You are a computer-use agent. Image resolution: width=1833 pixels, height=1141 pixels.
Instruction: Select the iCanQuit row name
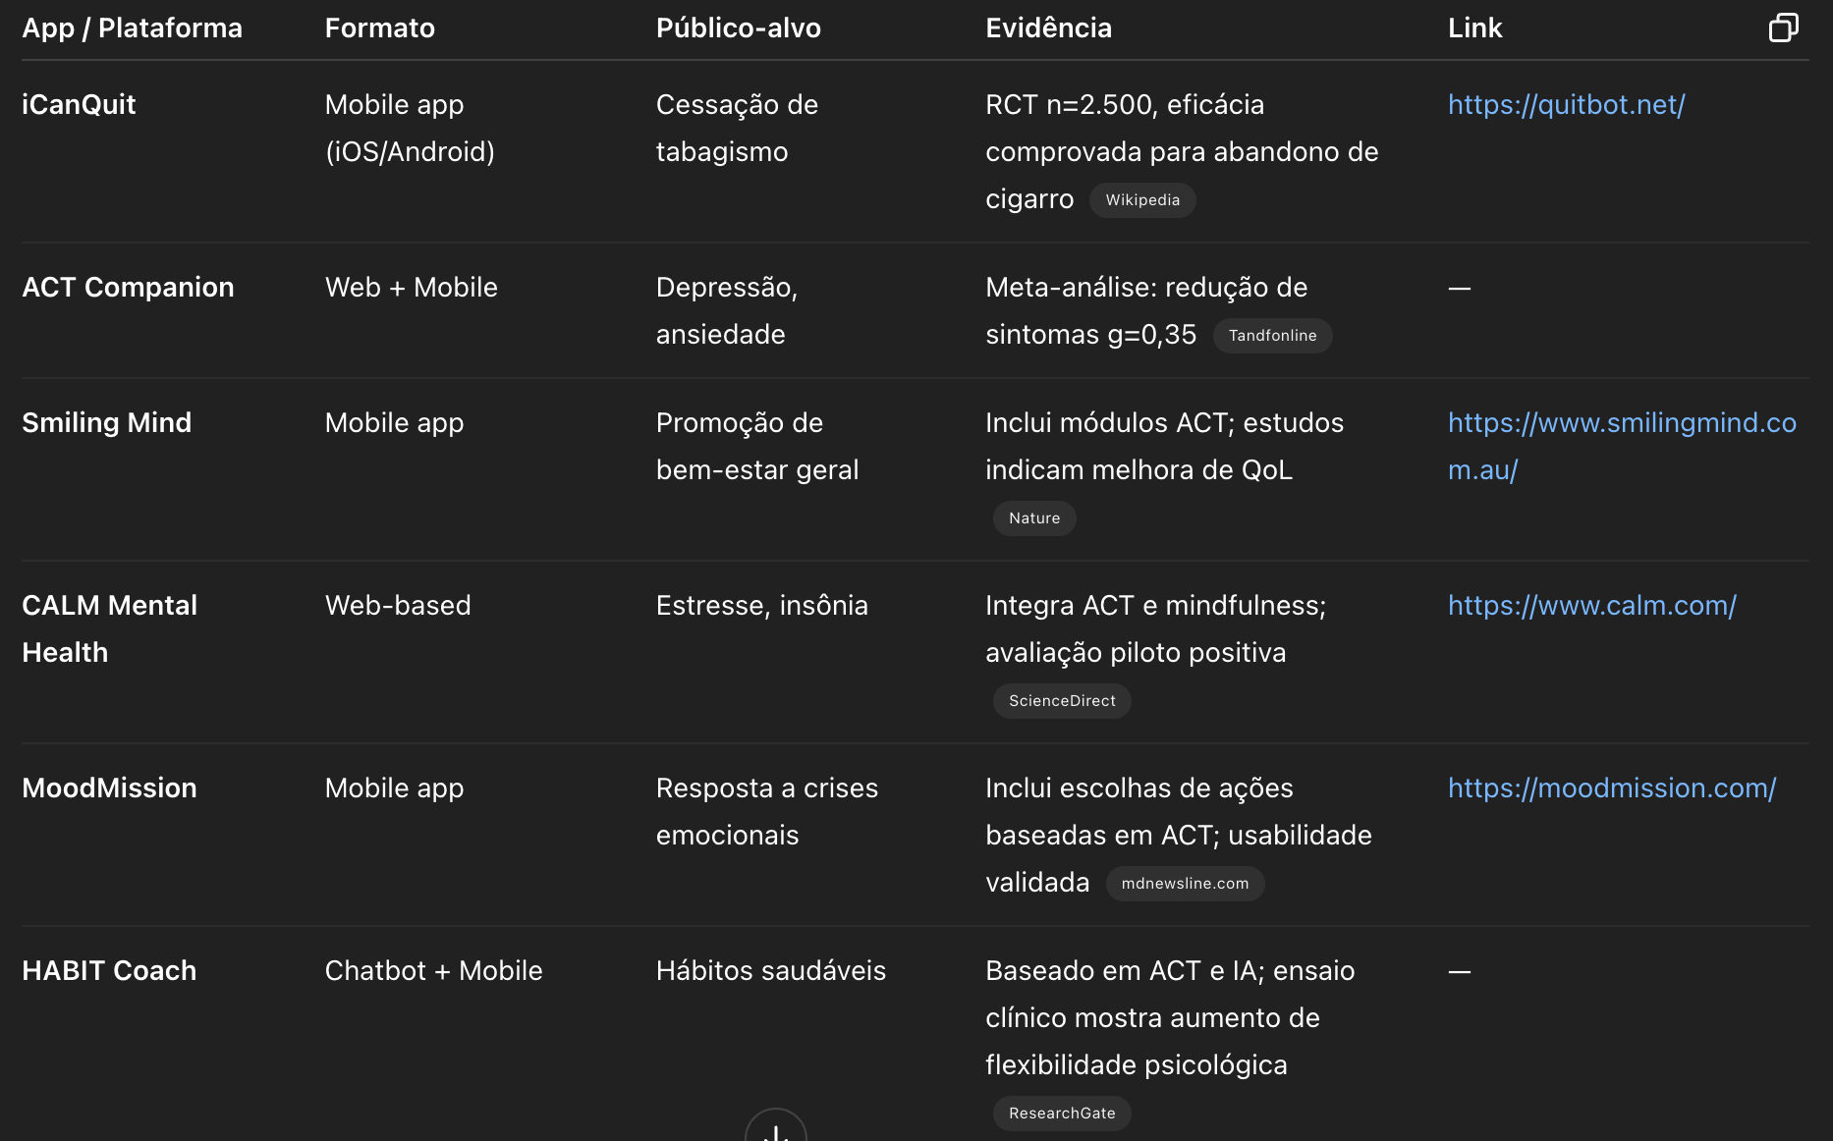coord(79,104)
